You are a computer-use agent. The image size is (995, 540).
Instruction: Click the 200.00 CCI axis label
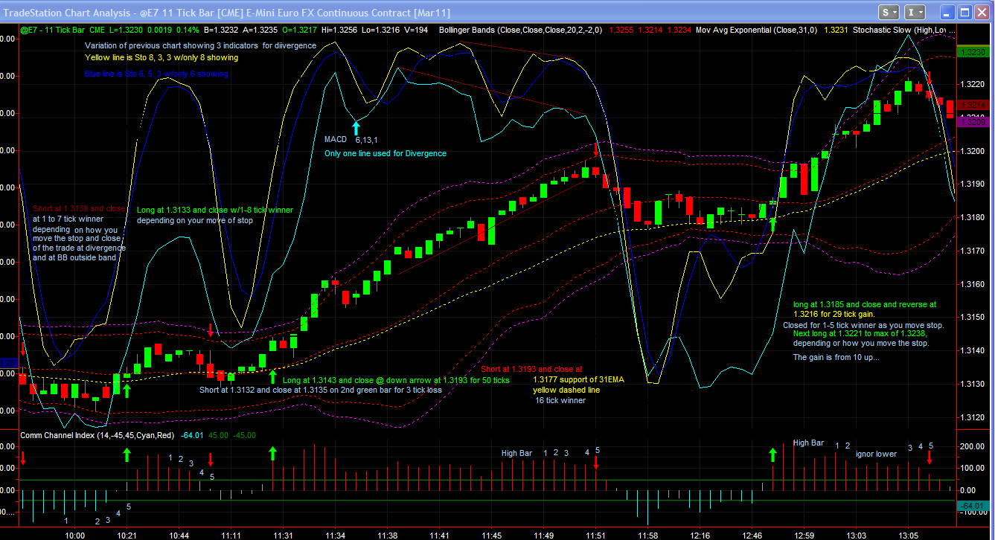pyautogui.click(x=972, y=446)
